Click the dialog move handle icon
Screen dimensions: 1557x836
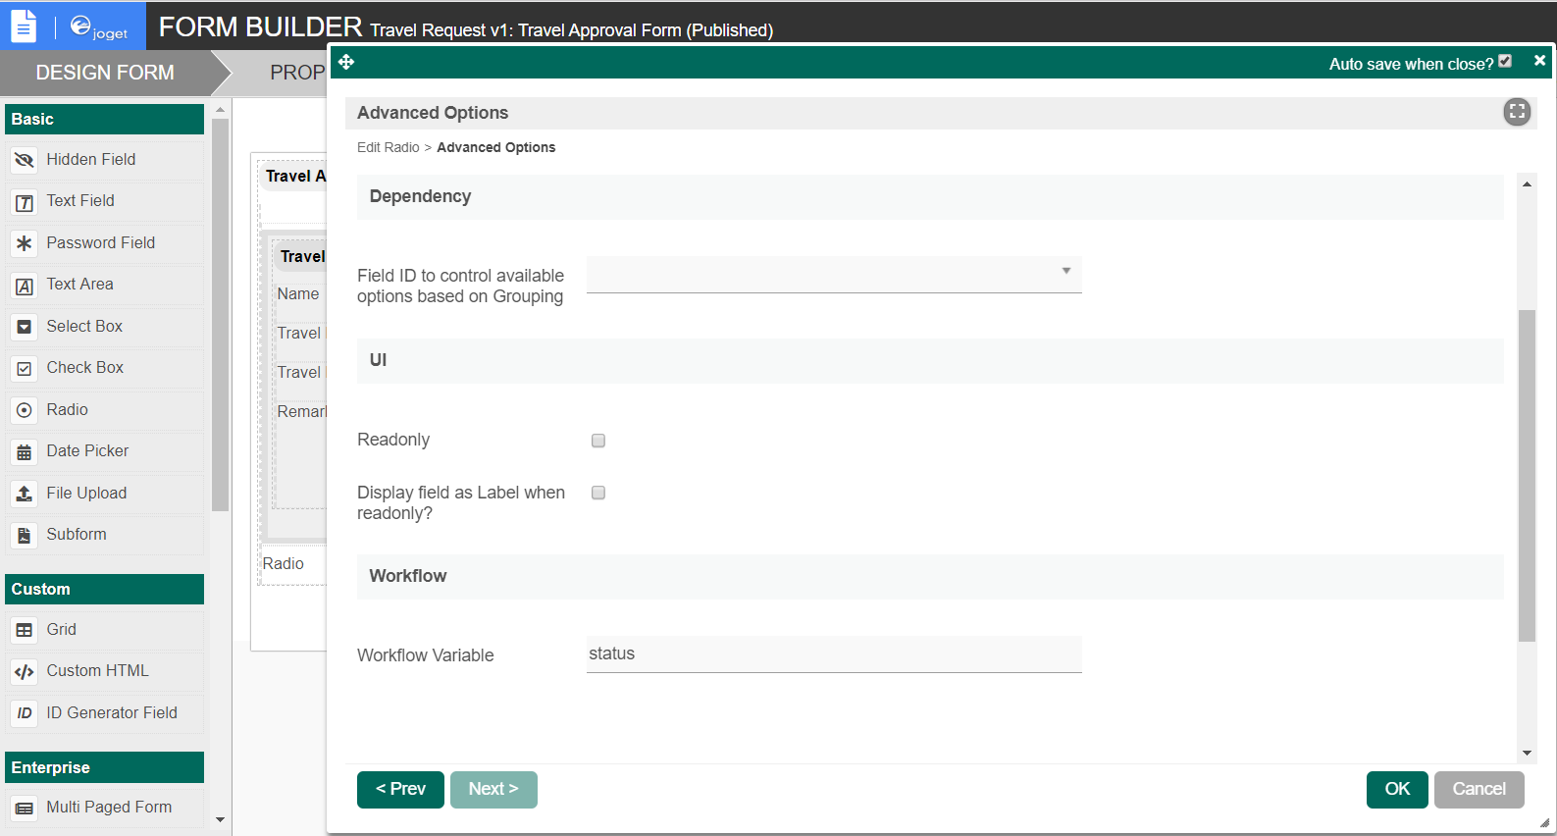tap(346, 62)
